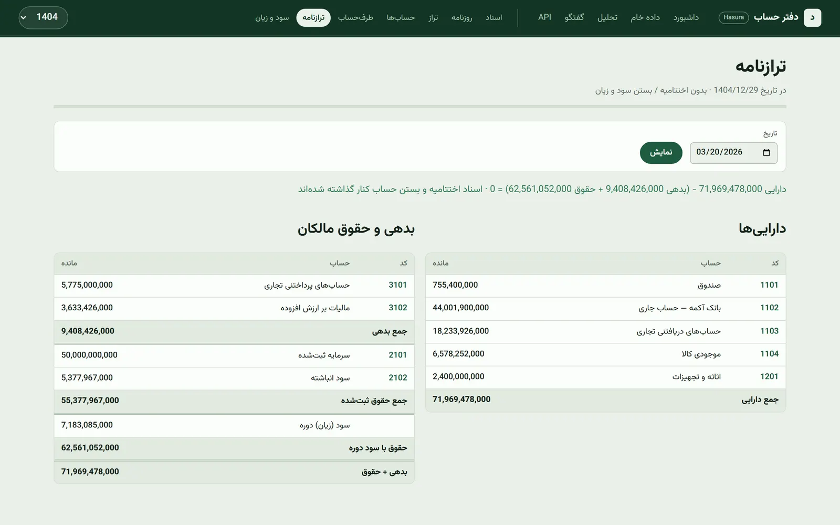Viewport: 840px width, 525px height.
Task: Switch to the تراز tab
Action: pos(433,17)
